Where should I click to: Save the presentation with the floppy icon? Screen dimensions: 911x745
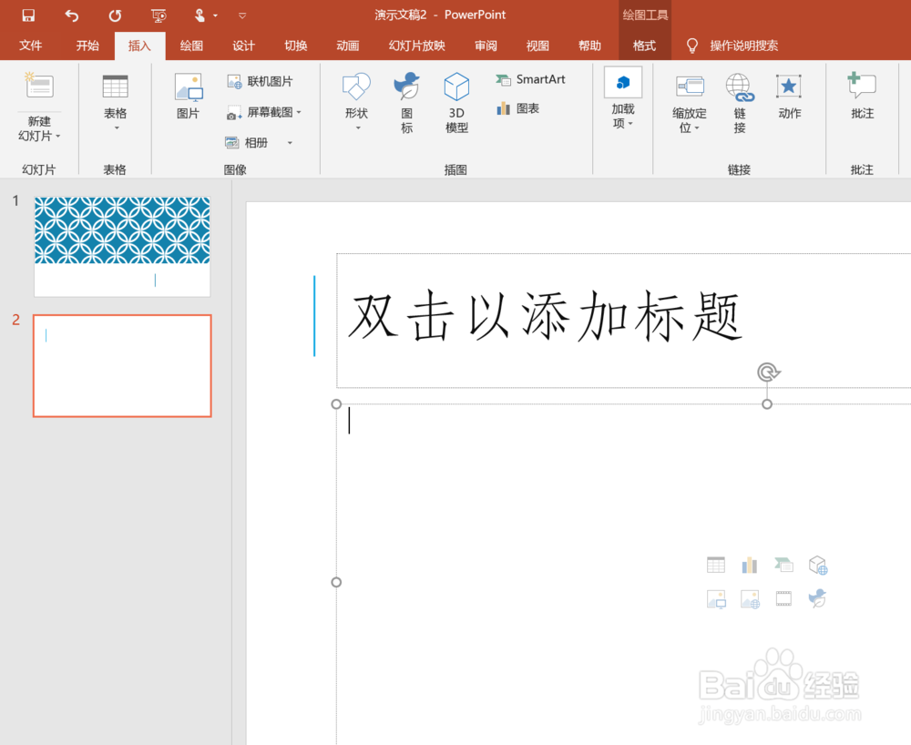[x=28, y=15]
